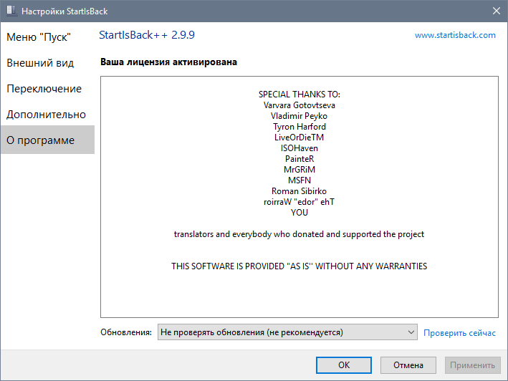
Task: Click the name Tyron Harford in credits
Action: (299, 127)
